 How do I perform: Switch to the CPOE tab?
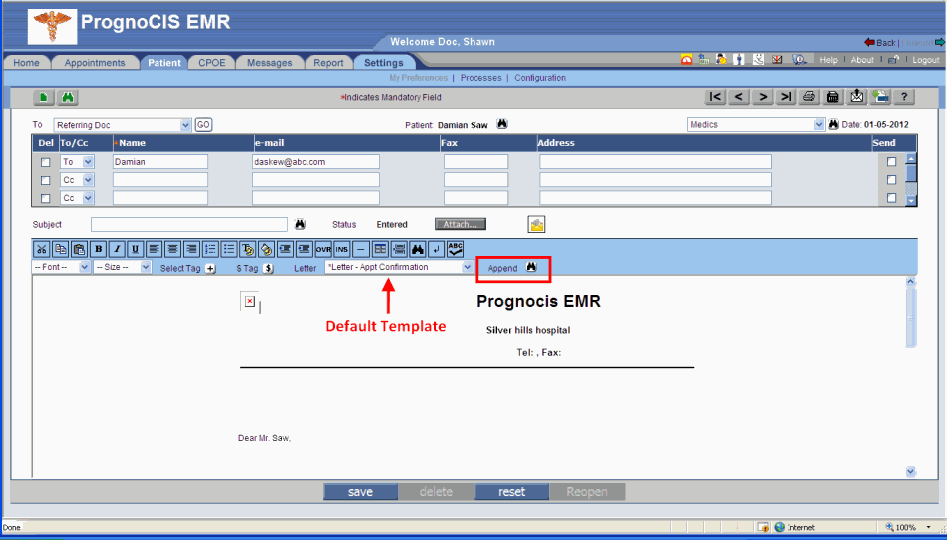pyautogui.click(x=211, y=62)
